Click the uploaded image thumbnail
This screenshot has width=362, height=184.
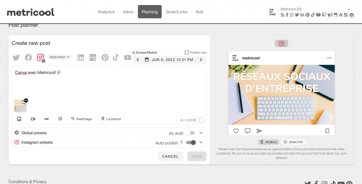tap(20, 106)
